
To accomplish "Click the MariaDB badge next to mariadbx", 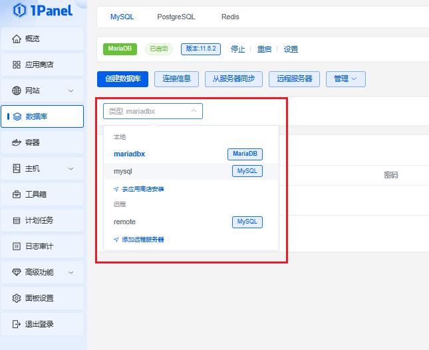I will click(x=245, y=154).
